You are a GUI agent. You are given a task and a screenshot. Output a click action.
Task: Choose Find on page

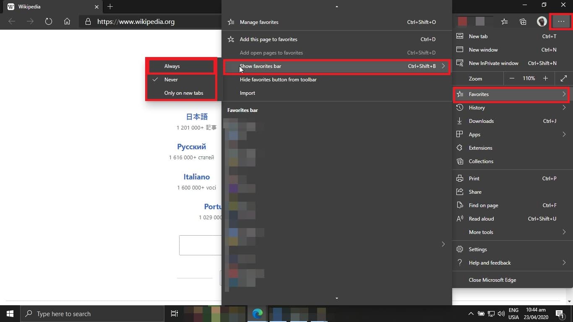[513, 205]
